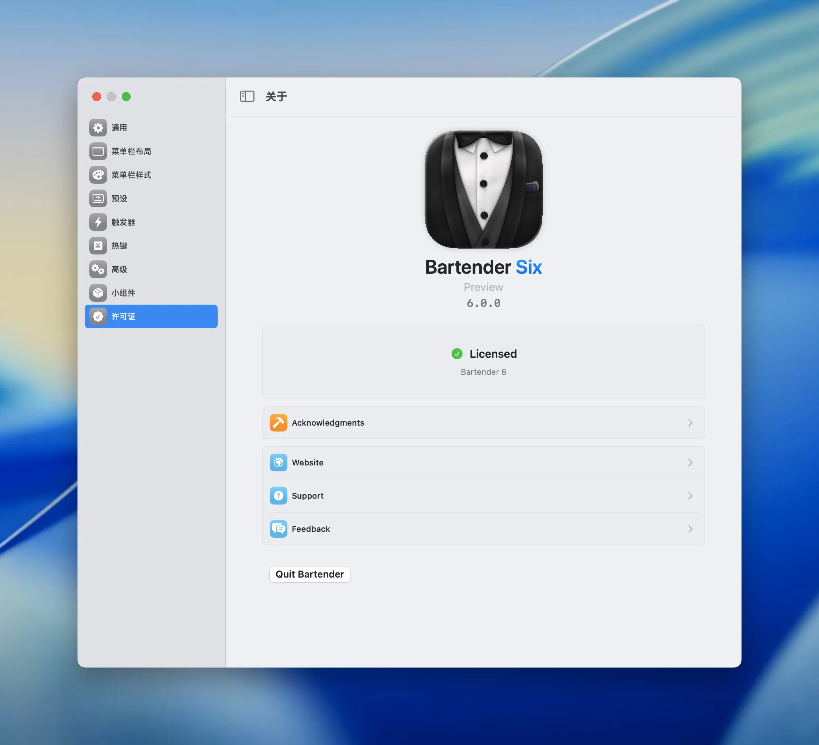Select 热键 in the sidebar
This screenshot has height=745, width=819.
point(151,246)
